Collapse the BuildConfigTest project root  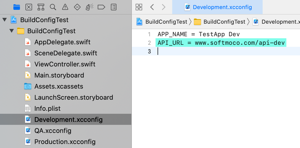coord(5,20)
